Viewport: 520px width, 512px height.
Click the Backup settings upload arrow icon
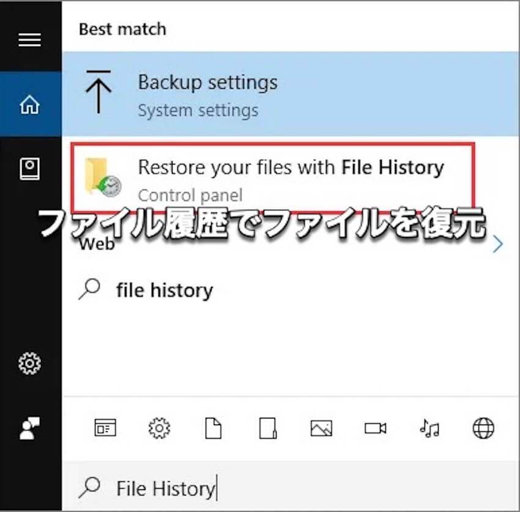click(x=98, y=92)
